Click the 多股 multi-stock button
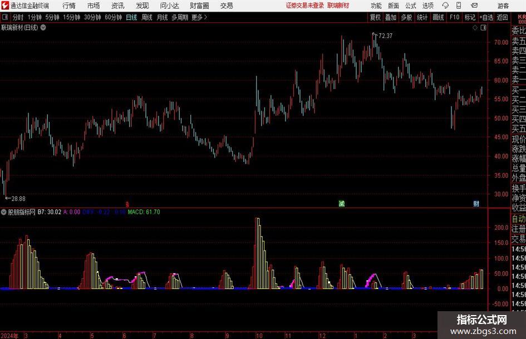 tap(406, 17)
